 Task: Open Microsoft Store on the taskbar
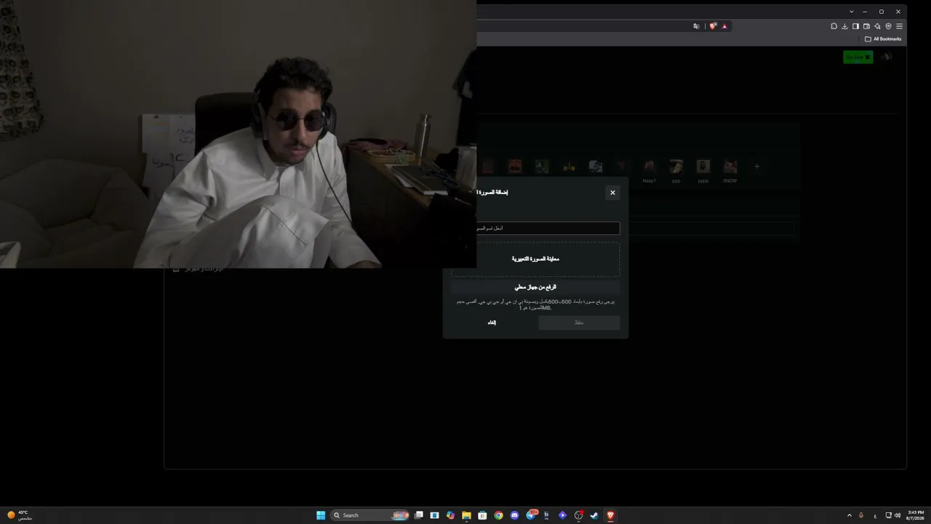pos(482,515)
